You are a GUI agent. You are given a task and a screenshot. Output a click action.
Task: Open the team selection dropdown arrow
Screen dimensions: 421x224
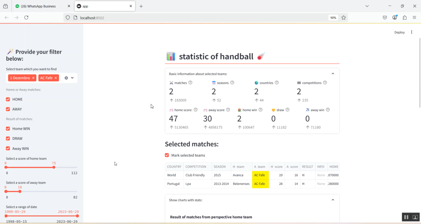coord(72,78)
